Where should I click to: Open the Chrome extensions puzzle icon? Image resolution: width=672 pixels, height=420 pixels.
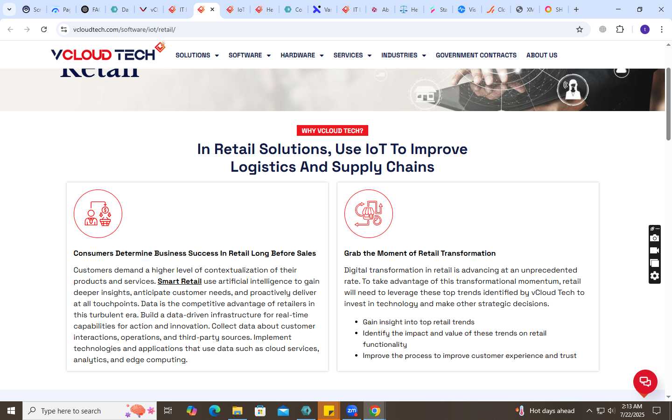(x=620, y=29)
